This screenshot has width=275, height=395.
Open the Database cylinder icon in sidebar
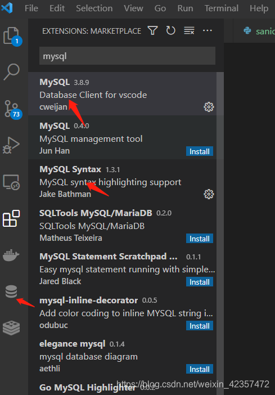point(11,291)
